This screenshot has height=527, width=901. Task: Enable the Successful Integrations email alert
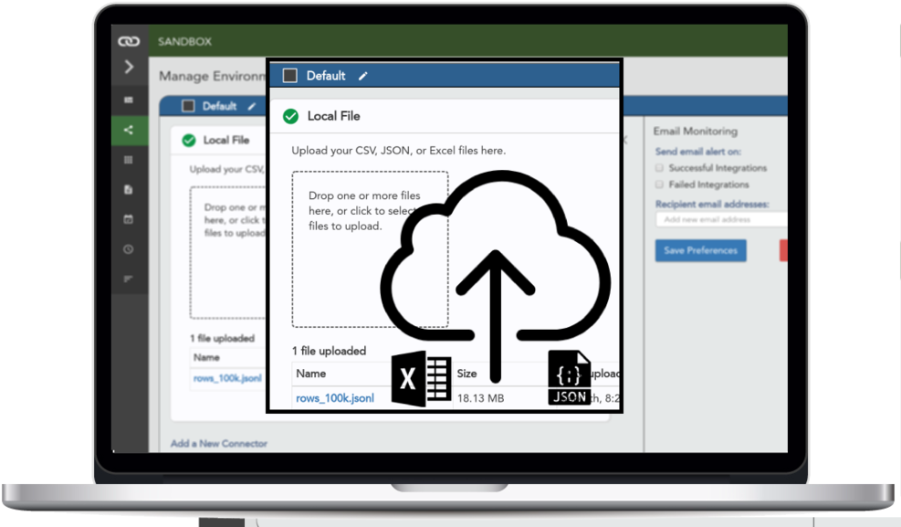tap(660, 168)
